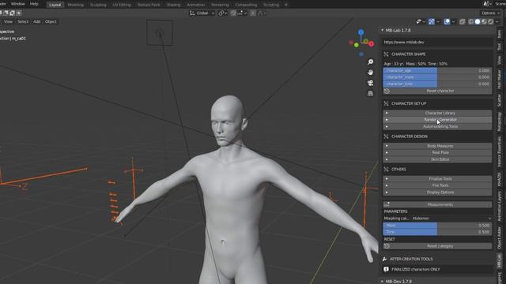Open the viewport Select menu

coord(23,21)
